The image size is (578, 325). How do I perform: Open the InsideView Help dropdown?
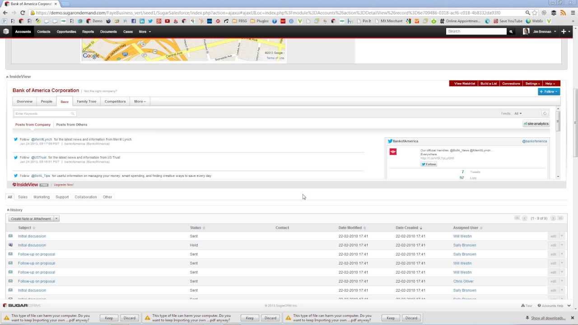[550, 84]
